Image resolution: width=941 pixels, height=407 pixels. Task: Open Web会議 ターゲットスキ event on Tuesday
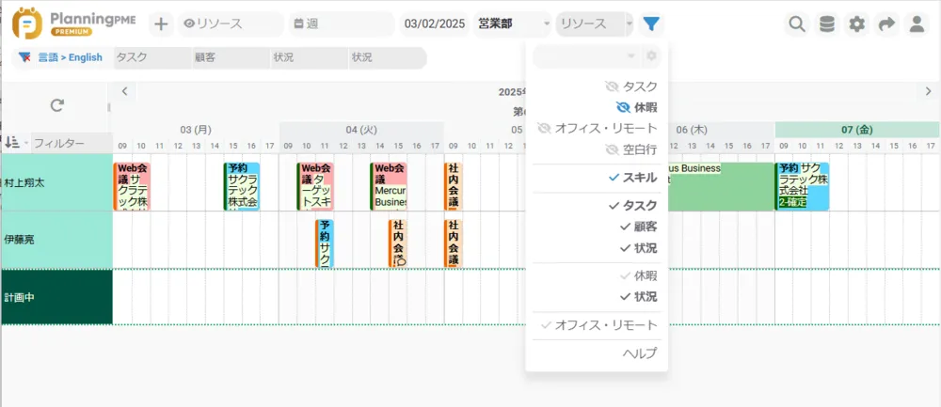coord(315,186)
